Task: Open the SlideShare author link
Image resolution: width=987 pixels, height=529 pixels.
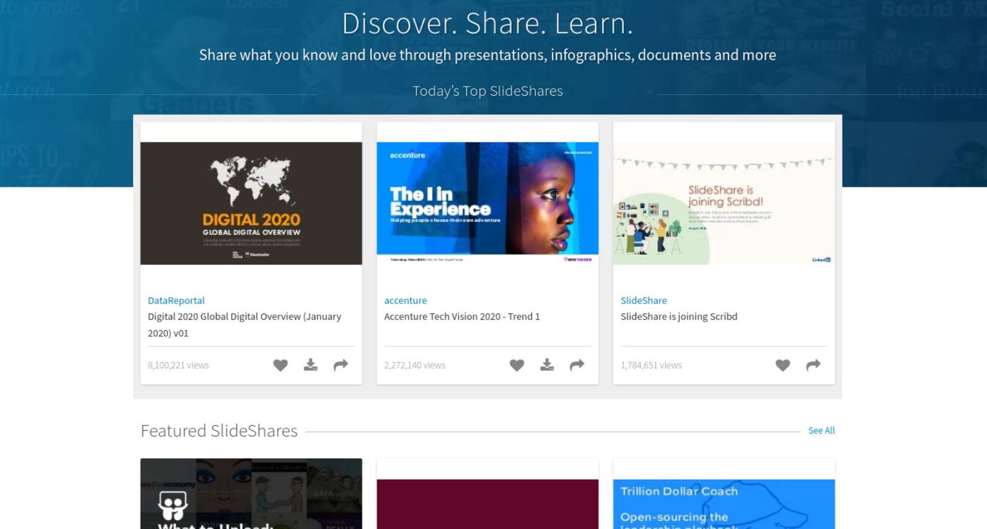Action: [x=644, y=300]
